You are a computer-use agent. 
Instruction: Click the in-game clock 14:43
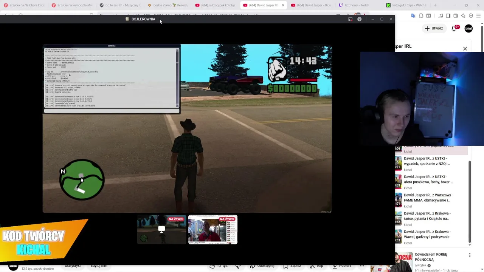(303, 61)
